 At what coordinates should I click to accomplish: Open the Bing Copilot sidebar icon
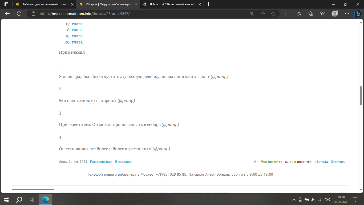[358, 14]
